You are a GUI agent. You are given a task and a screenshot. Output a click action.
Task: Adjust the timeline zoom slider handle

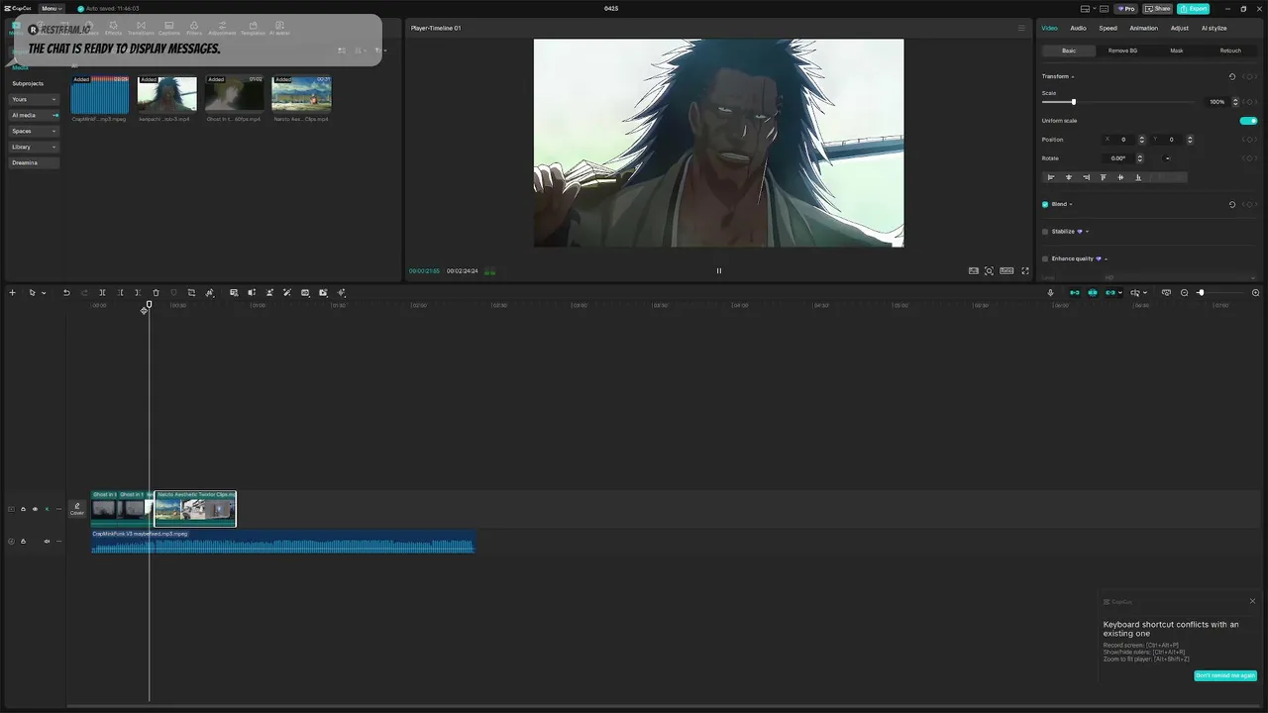coord(1201,293)
